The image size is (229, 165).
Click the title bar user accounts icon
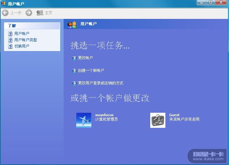click(x=3, y=3)
